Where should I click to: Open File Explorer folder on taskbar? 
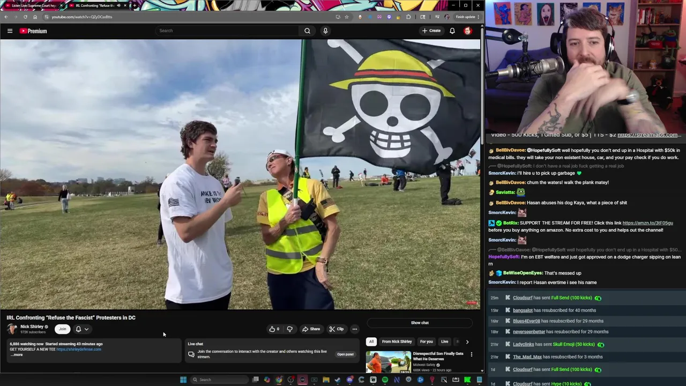click(326, 380)
